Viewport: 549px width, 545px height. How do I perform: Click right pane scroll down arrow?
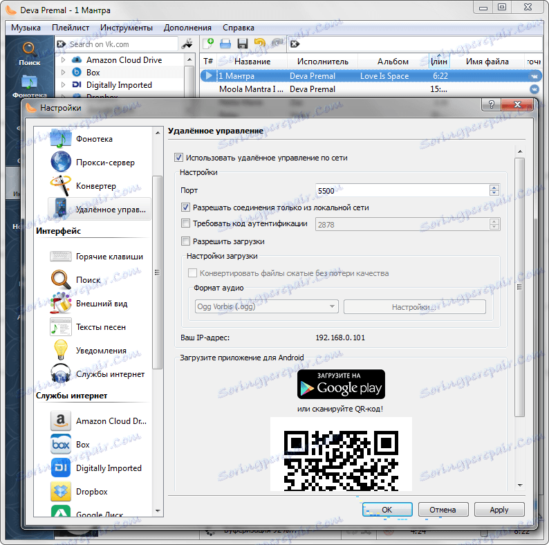520,486
